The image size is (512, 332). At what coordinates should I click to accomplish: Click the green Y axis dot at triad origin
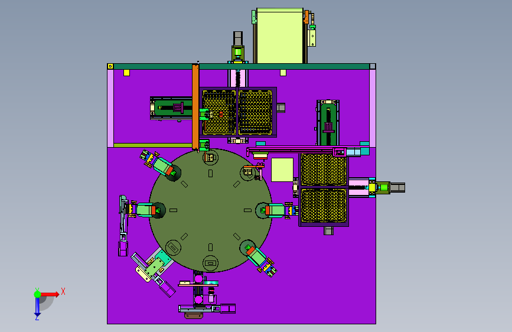click(37, 294)
